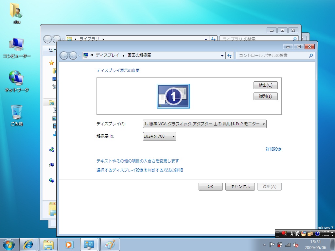
Task: Click the Libraries icon in Explorer sidebar
Action: click(x=52, y=103)
